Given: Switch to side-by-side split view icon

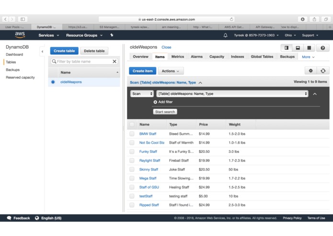Looking at the screenshot, I should 286,48.
